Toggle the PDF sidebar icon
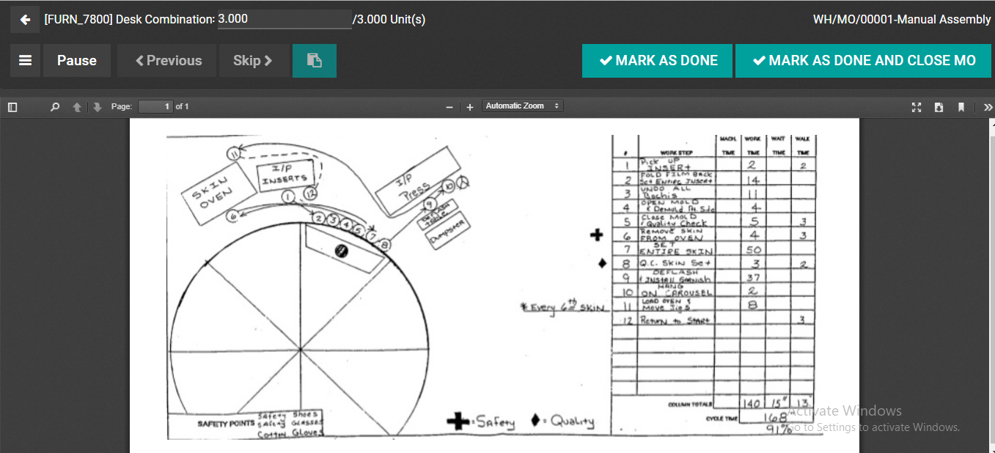This screenshot has height=453, width=995. click(12, 107)
